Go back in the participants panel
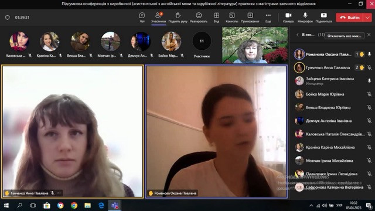The width and height of the screenshot is (375, 211). [298, 35]
